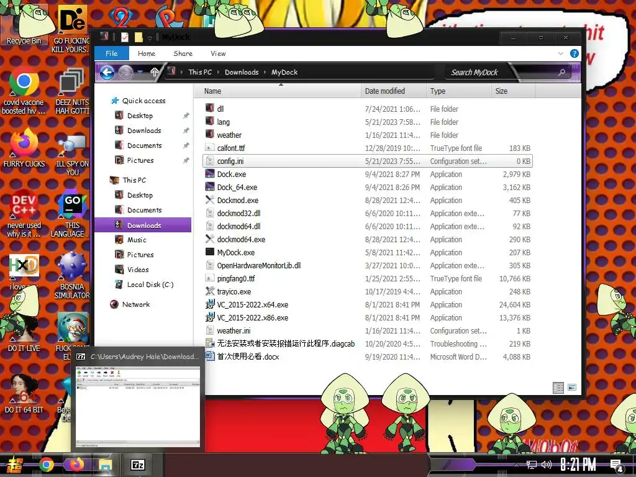Open the Start button in taskbar

point(14,465)
